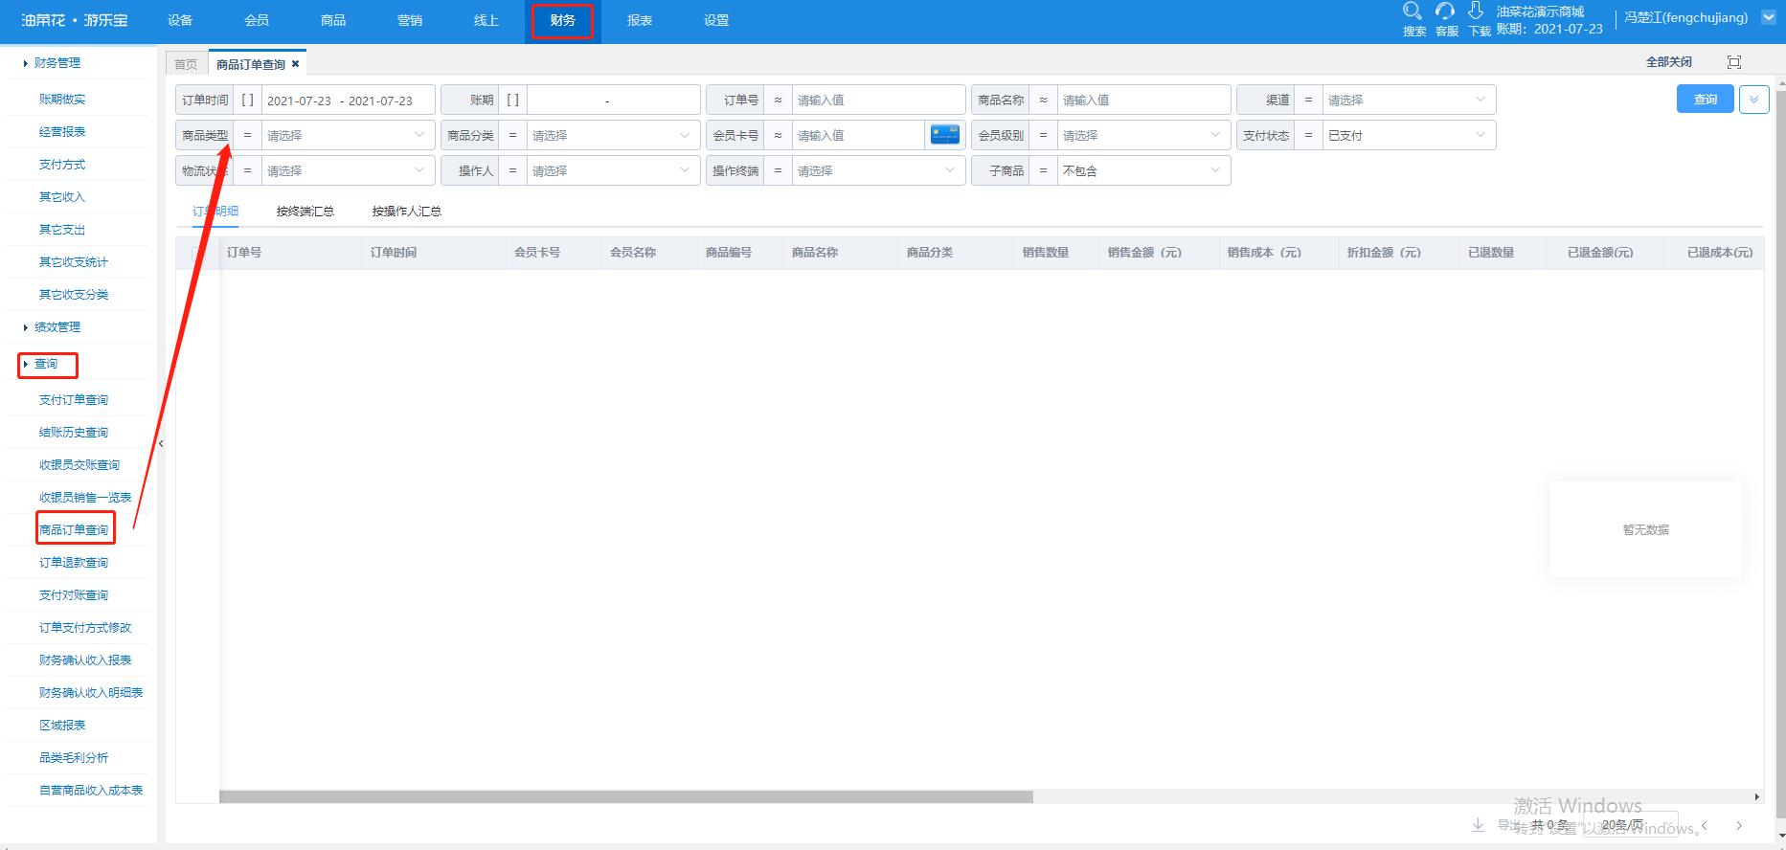Open the 设备 top menu

(180, 20)
